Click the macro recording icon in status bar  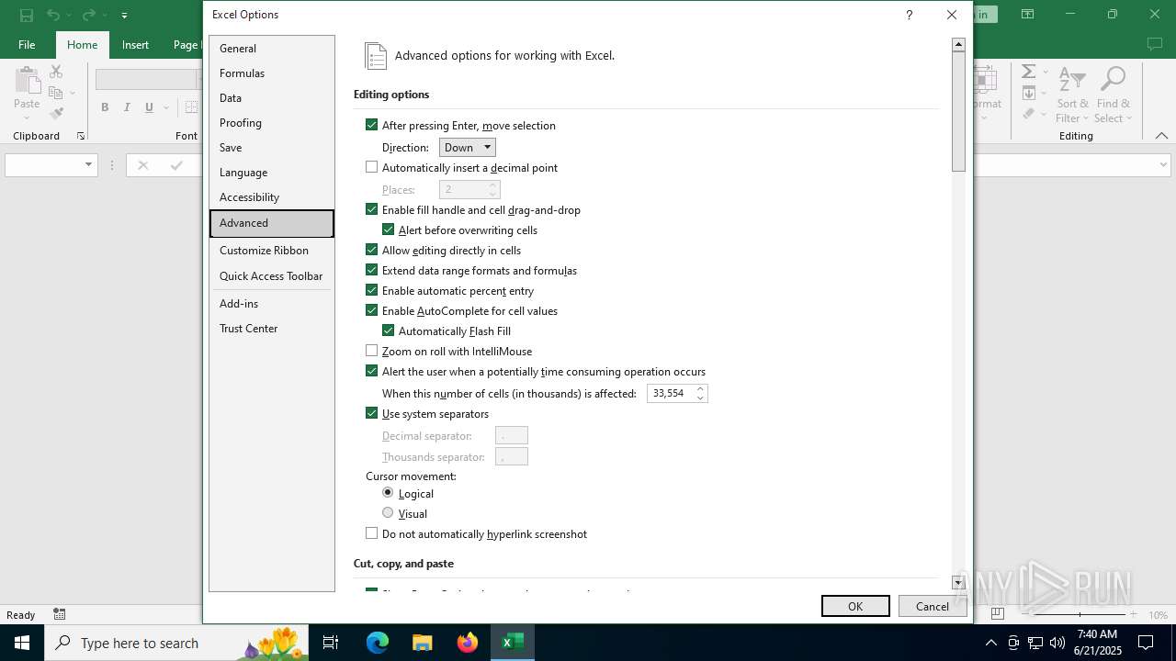coord(60,614)
